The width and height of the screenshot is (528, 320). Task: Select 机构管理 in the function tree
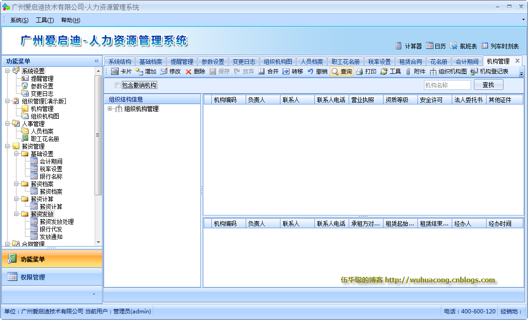click(x=42, y=109)
